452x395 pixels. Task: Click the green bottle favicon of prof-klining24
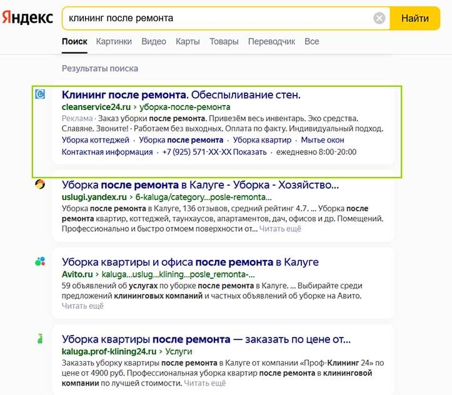coord(40,339)
